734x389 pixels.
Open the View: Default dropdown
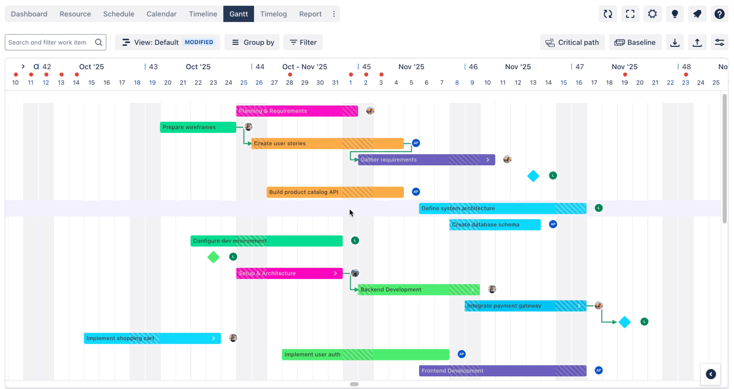tap(167, 42)
